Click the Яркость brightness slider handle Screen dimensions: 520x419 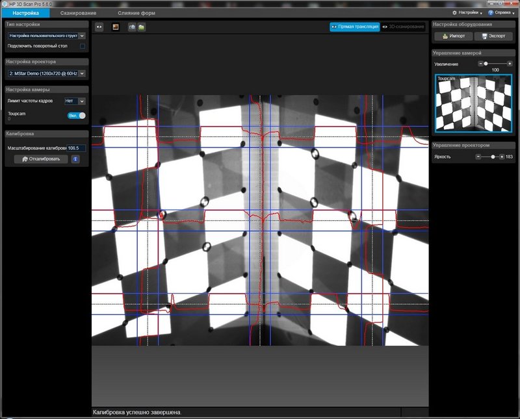(x=493, y=157)
